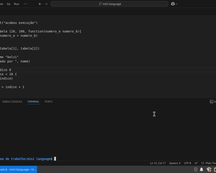Viewport: 216px width, 173px height.
Task: Change indentation via Spaces: 4
Action: pos(175,163)
